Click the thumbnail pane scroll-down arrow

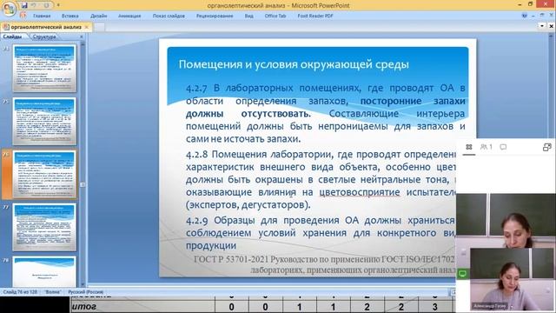click(x=83, y=284)
